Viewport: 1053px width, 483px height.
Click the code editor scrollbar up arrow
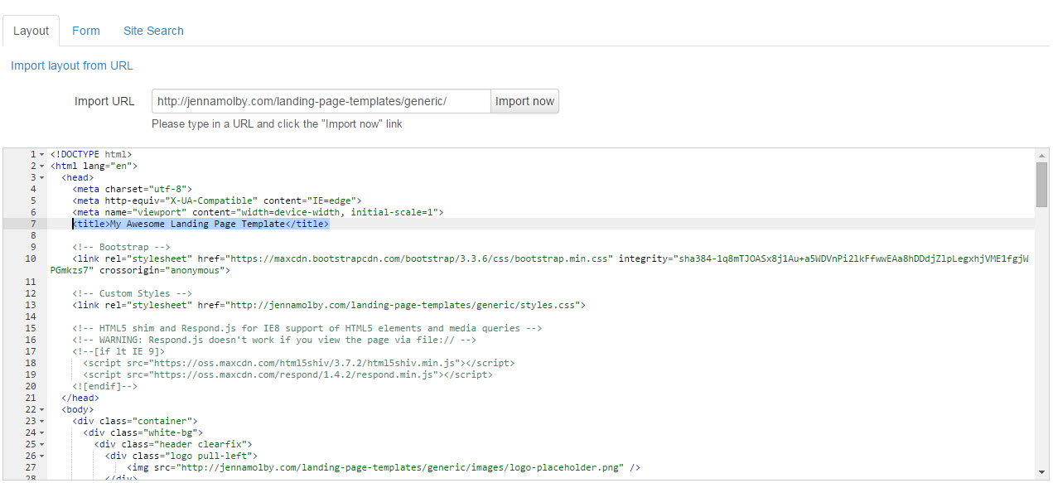click(x=1041, y=155)
